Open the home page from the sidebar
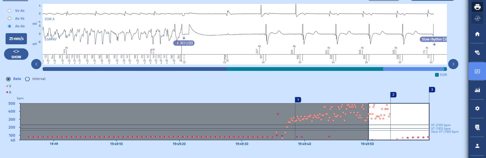Viewport: 486px width, 158px height. (477, 34)
